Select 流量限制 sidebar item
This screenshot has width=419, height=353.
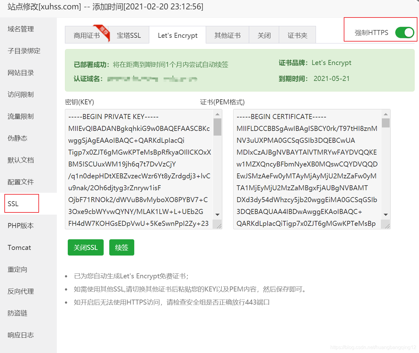point(28,116)
